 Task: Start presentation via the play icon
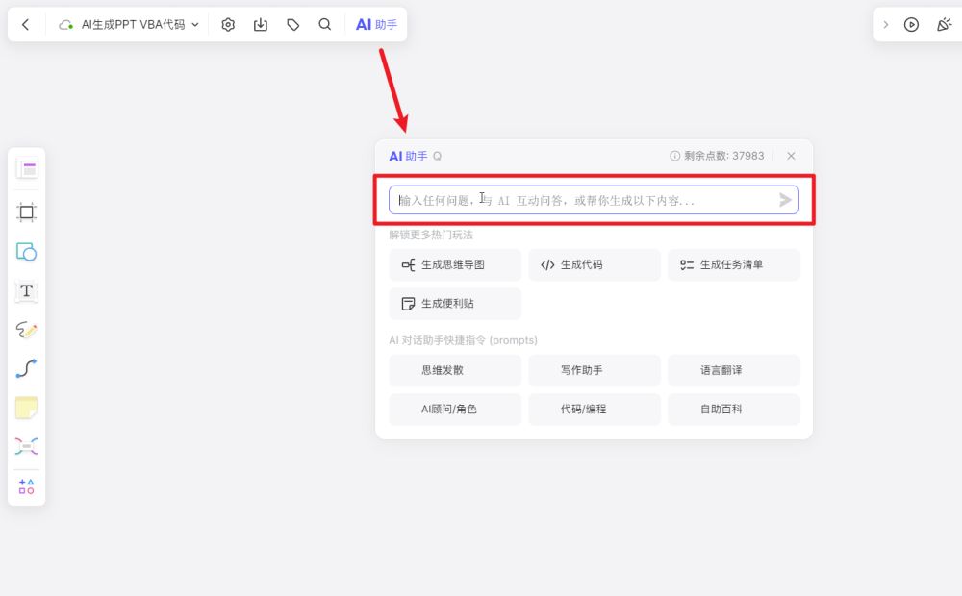[911, 24]
